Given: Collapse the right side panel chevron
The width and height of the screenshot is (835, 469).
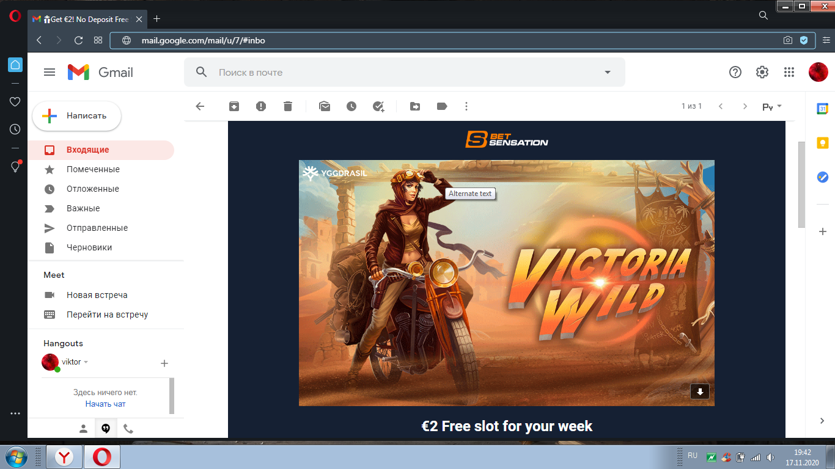Looking at the screenshot, I should click(823, 420).
